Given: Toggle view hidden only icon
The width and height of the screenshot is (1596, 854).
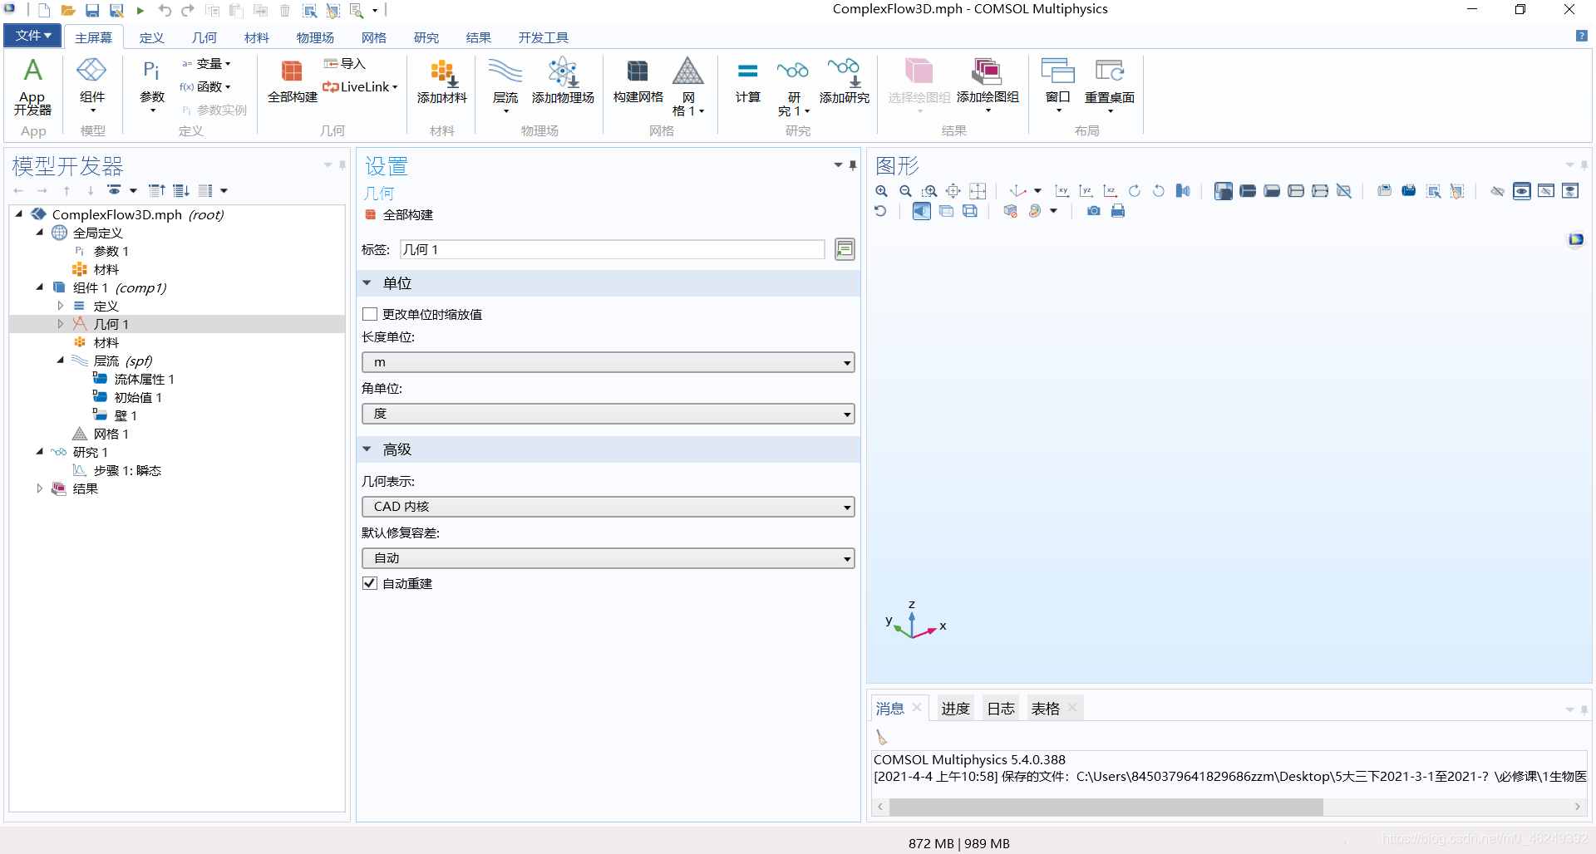Looking at the screenshot, I should point(1546,191).
